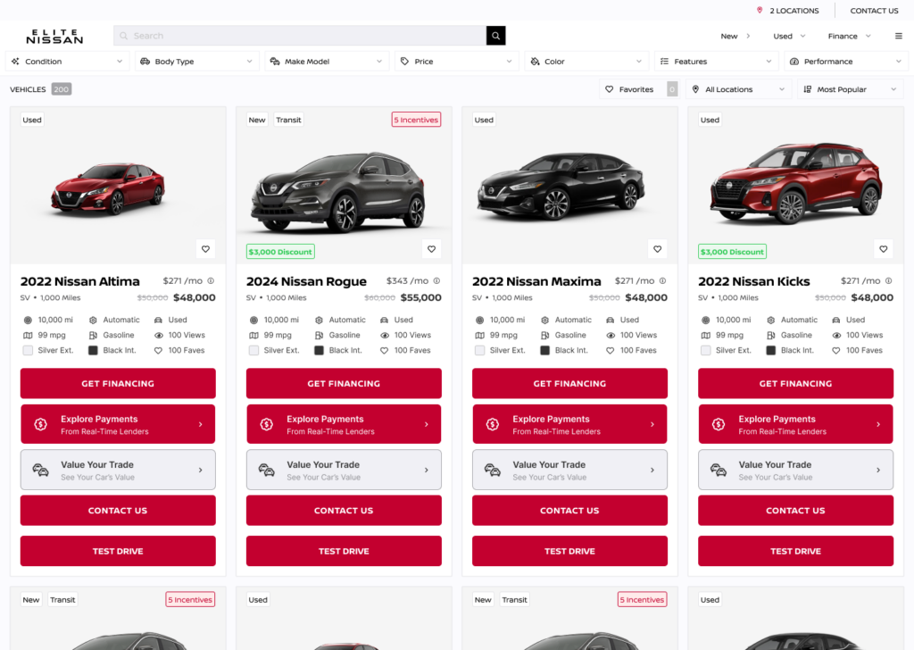This screenshot has width=914, height=650.
Task: Open the Finance menu in navigation
Action: click(x=850, y=36)
